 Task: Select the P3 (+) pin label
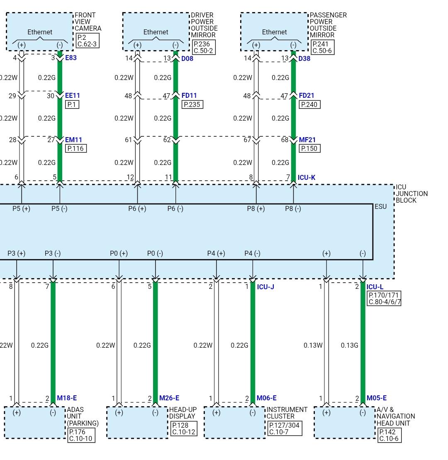pyautogui.click(x=17, y=253)
